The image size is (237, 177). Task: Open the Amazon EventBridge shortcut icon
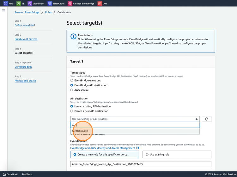point(70,3)
